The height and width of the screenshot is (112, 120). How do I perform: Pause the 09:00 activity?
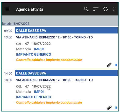[x=116, y=65]
